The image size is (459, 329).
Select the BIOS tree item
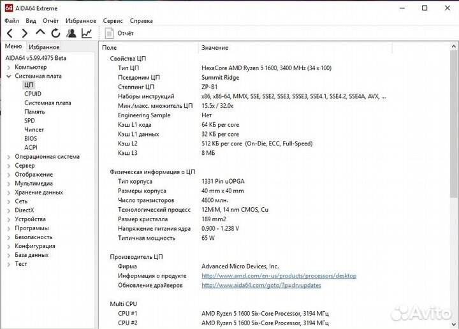pos(31,138)
